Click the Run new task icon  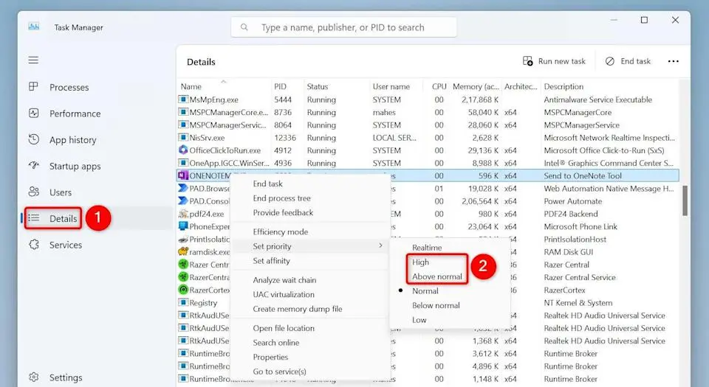pos(527,61)
